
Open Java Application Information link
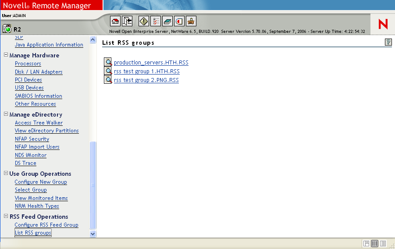(x=49, y=45)
